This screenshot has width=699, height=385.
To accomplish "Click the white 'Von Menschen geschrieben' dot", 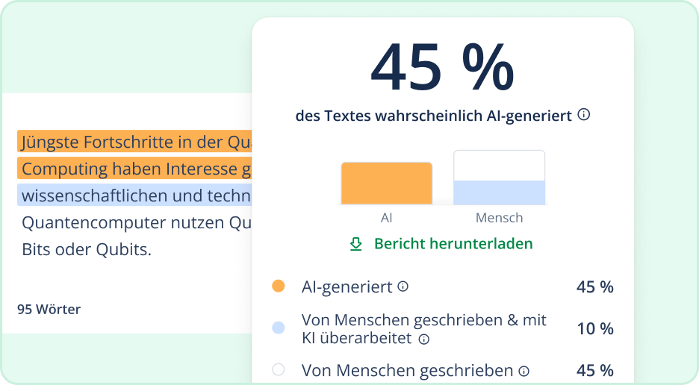I will point(279,370).
